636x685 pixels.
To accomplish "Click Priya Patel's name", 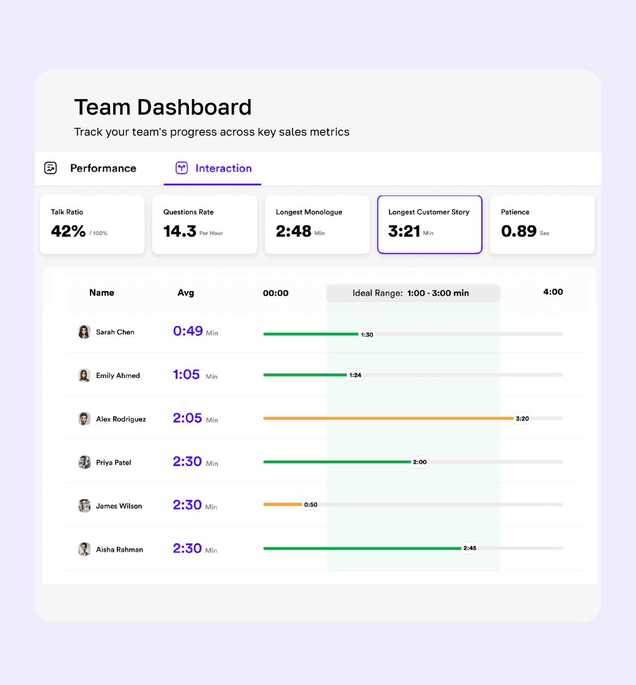I will coord(114,462).
